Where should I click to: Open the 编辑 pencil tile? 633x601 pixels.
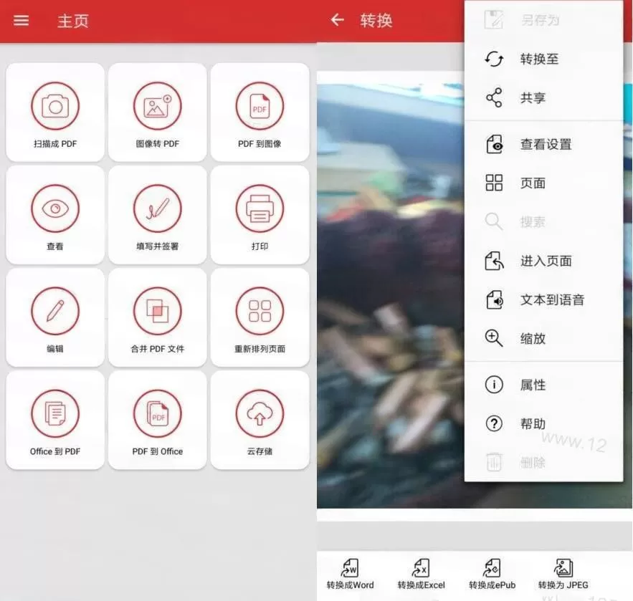[x=55, y=317]
